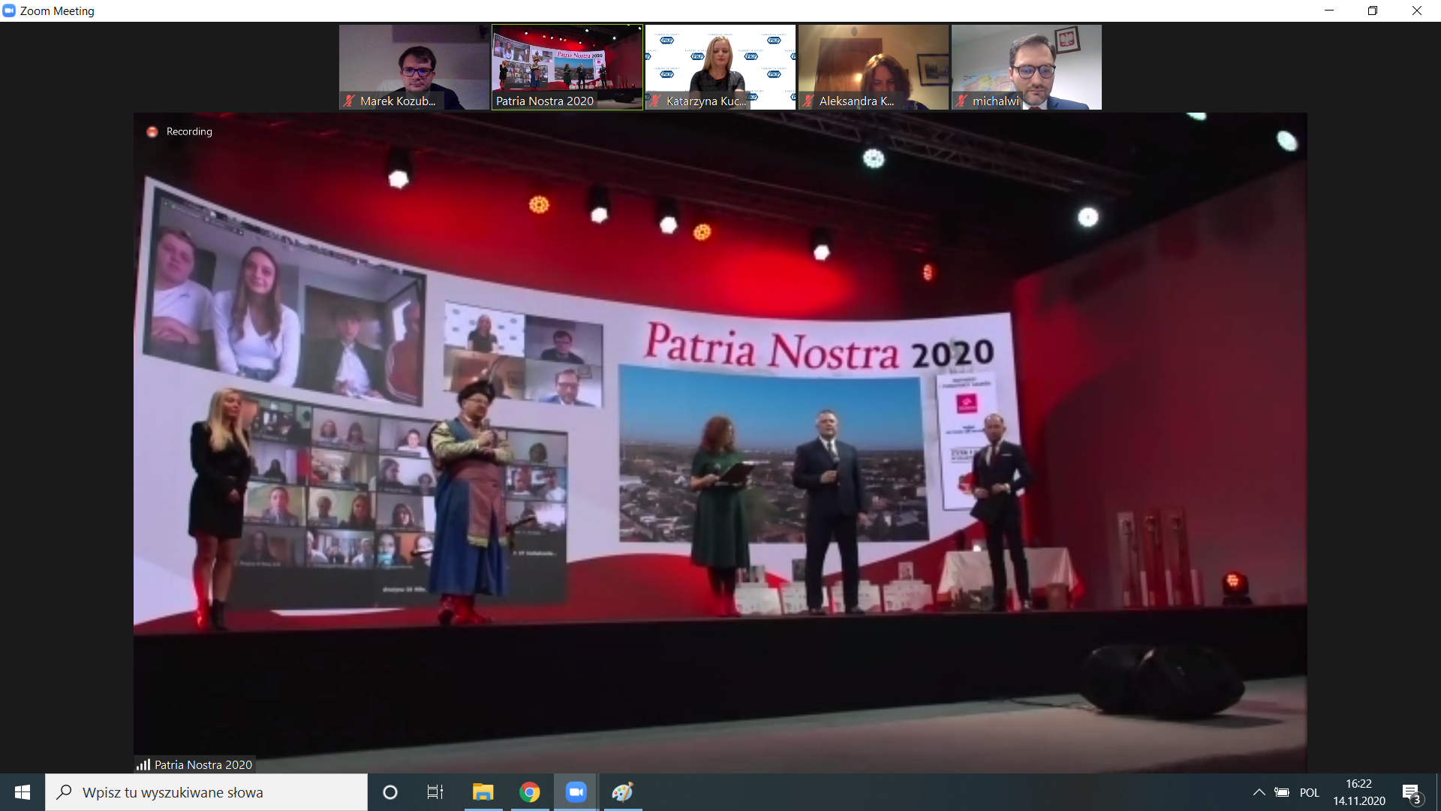This screenshot has width=1441, height=811.
Task: Open File Explorer from the taskbar
Action: [x=483, y=792]
